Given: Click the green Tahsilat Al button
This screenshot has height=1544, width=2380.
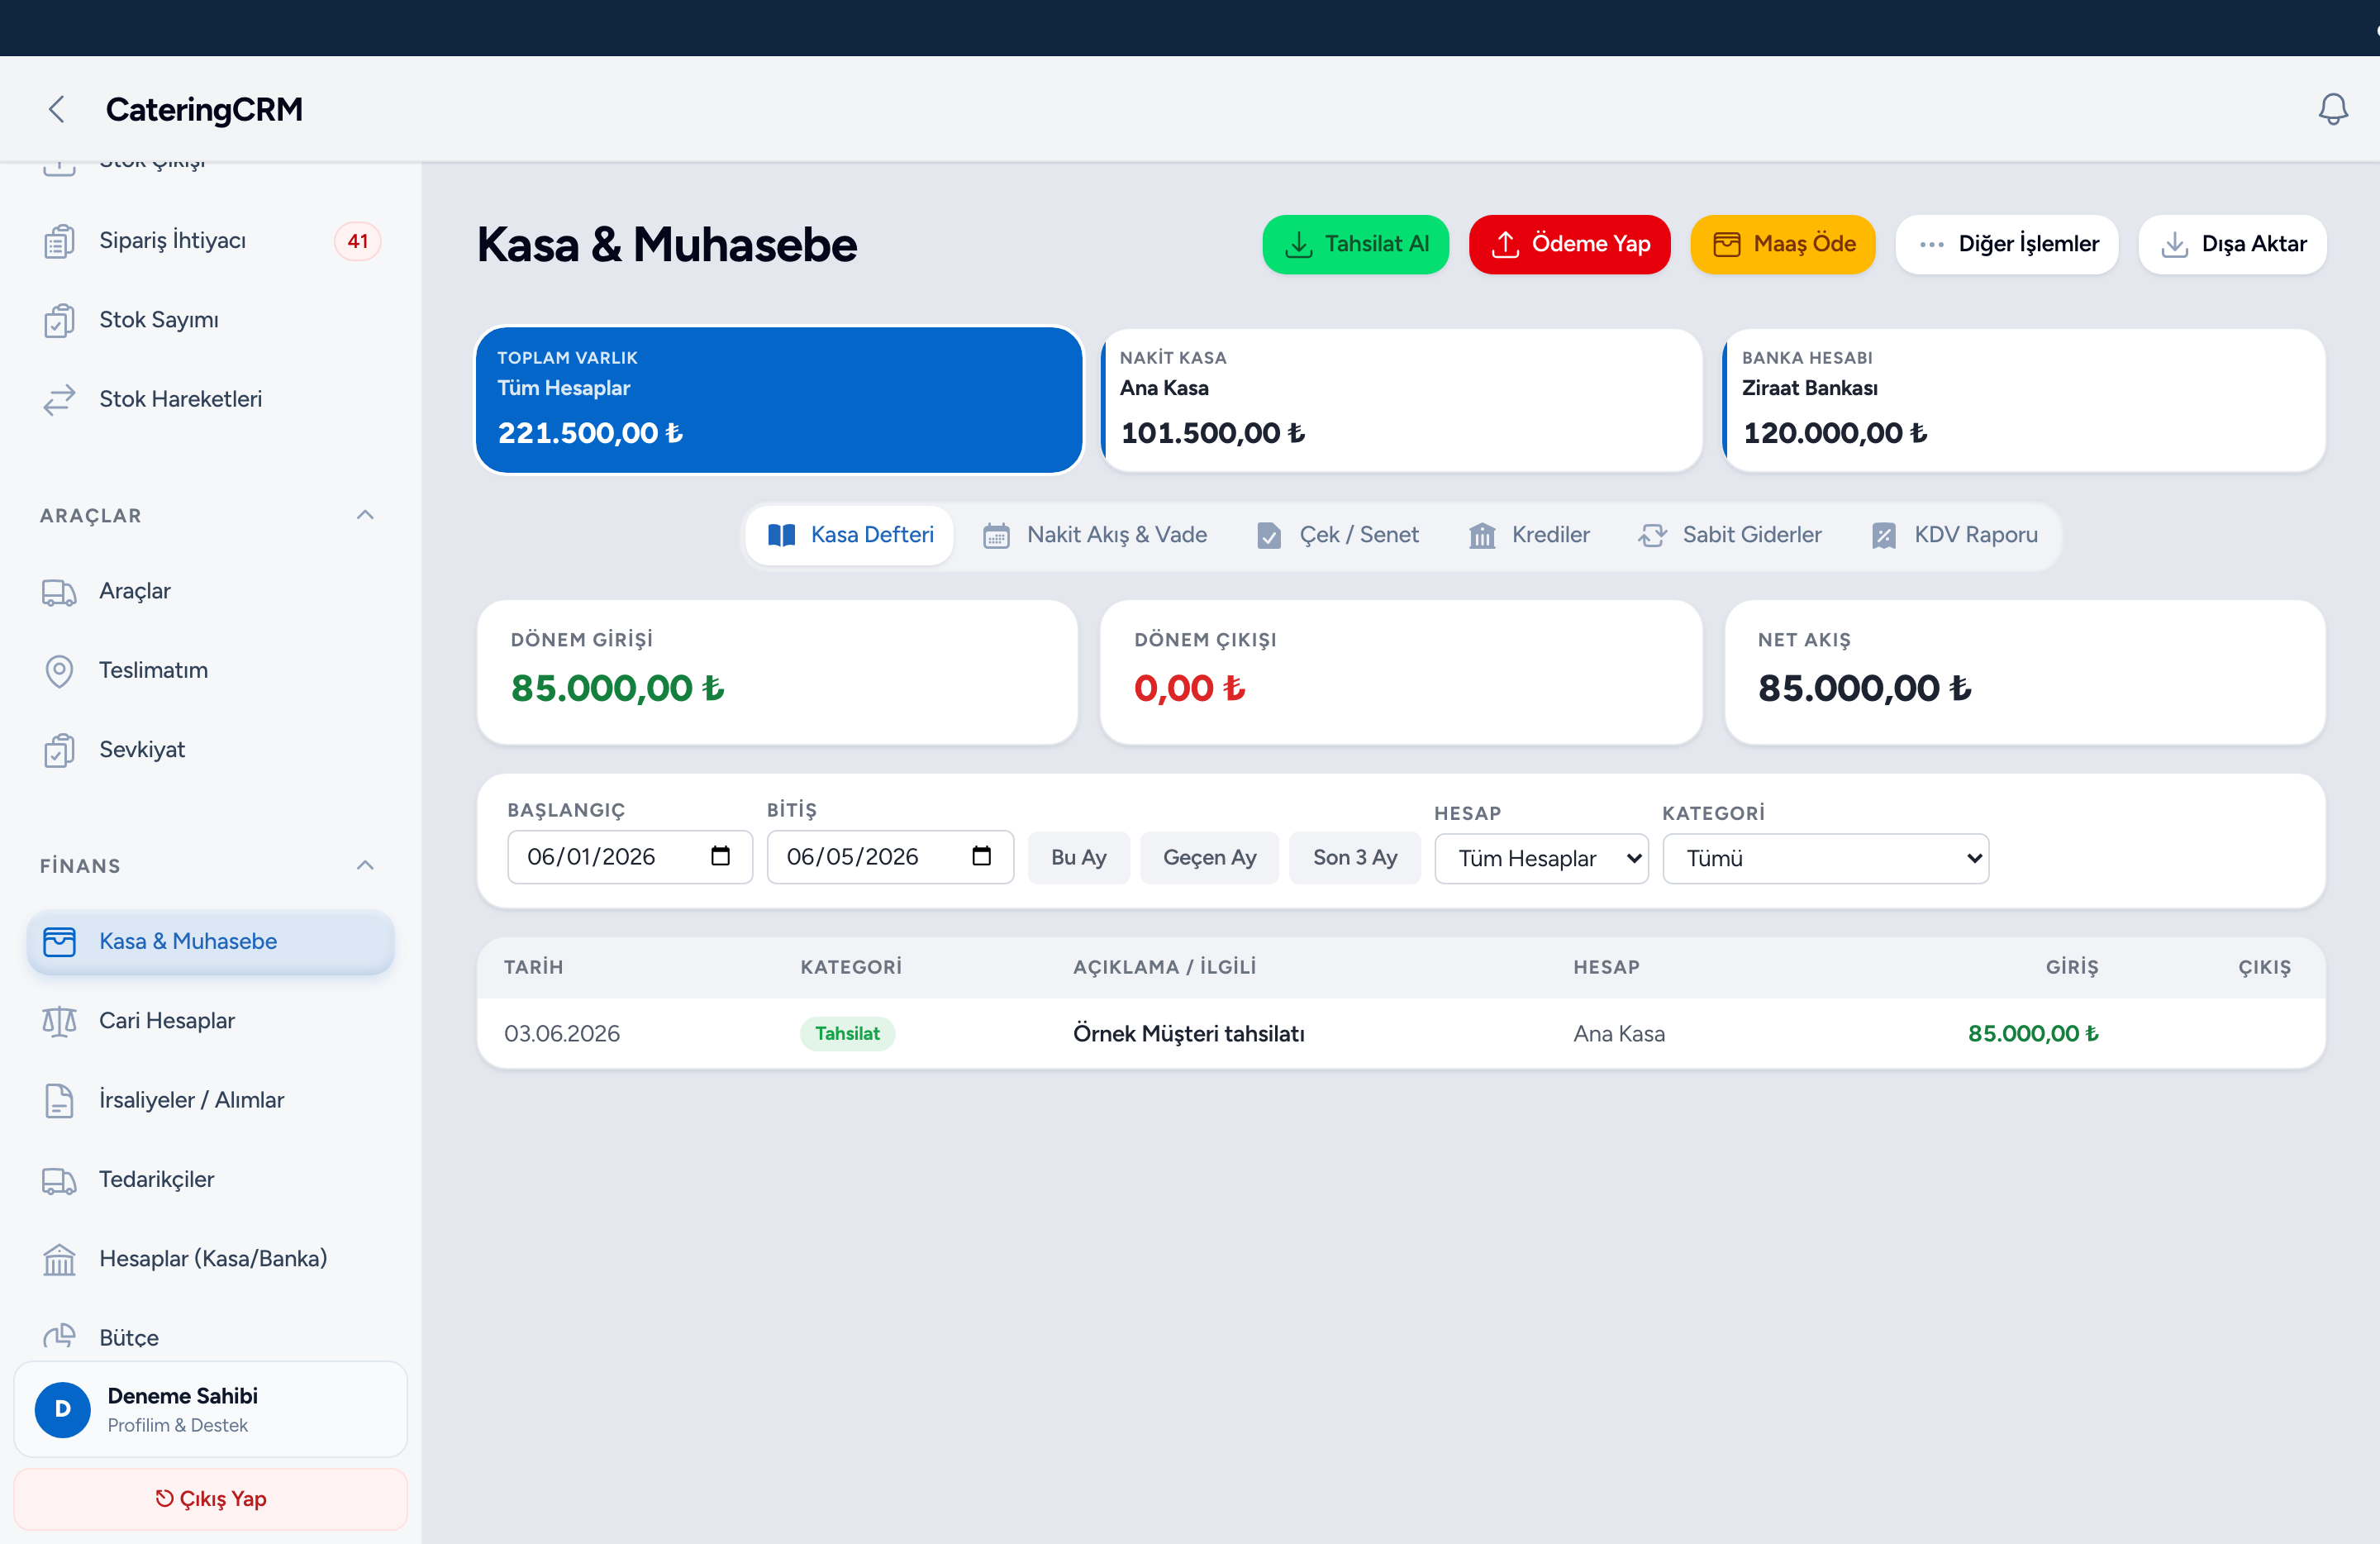Looking at the screenshot, I should tap(1355, 244).
